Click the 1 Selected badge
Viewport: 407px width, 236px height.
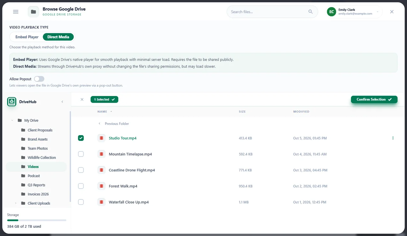click(104, 100)
